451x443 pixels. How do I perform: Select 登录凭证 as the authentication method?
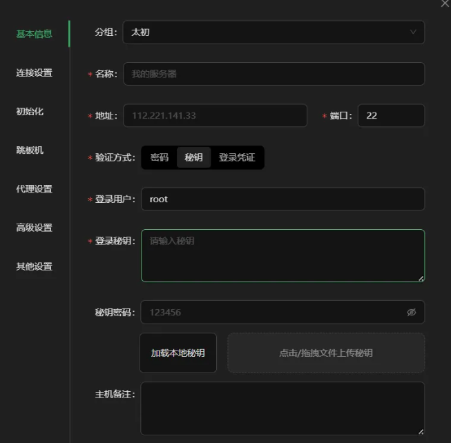pos(237,157)
